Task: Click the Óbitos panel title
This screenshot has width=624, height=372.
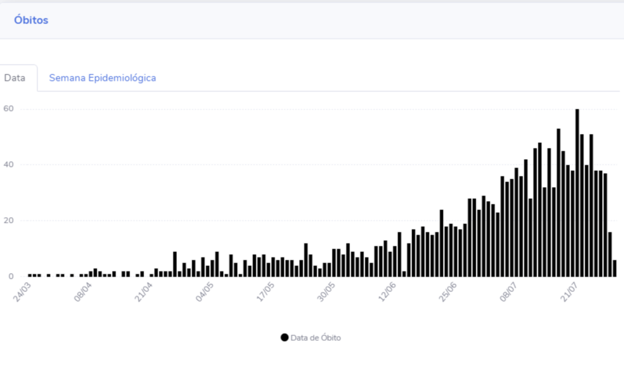Action: (x=31, y=20)
